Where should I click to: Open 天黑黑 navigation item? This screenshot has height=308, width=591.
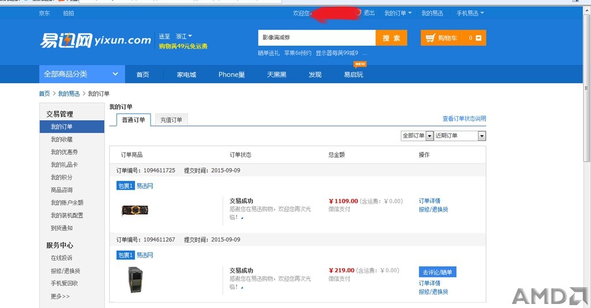(x=276, y=75)
